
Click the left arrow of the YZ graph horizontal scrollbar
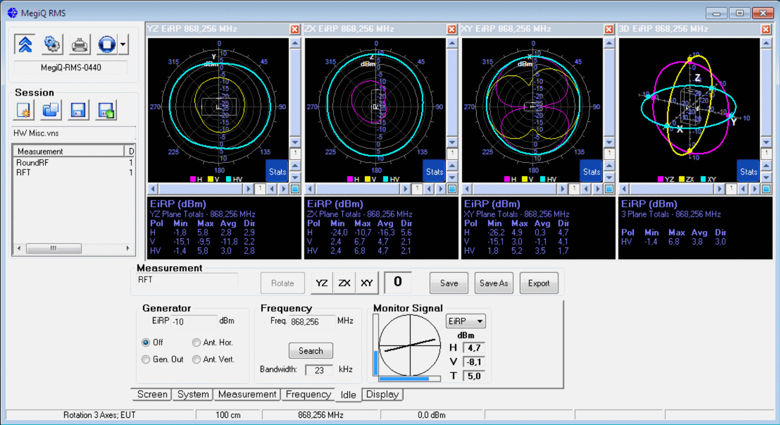click(x=153, y=189)
